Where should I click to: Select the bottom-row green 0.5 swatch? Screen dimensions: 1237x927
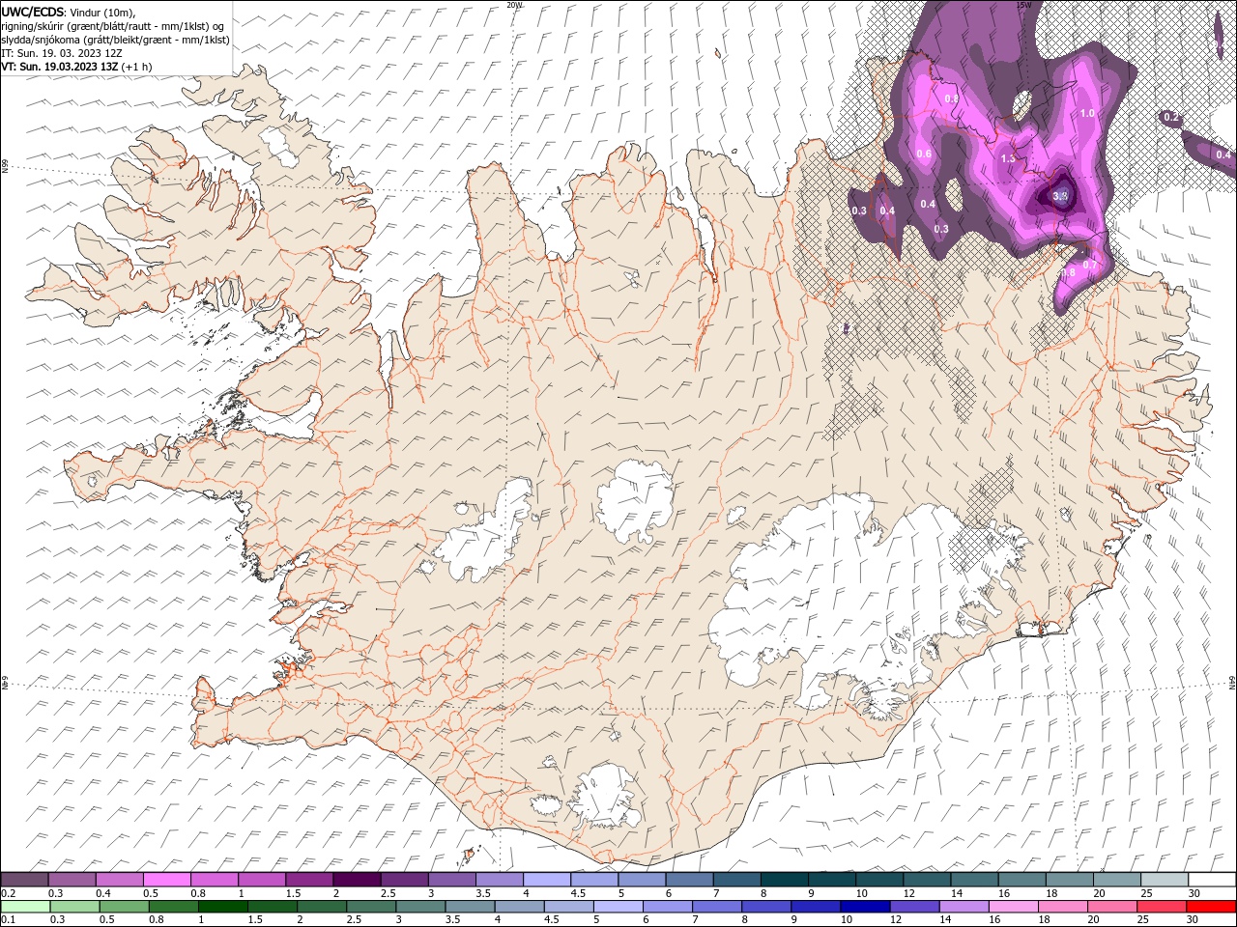124,907
